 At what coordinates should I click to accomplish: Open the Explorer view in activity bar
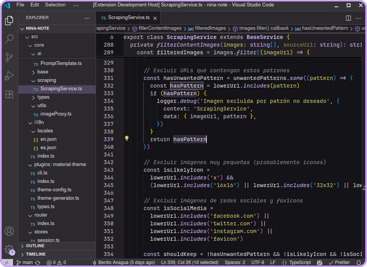[x=9, y=21]
